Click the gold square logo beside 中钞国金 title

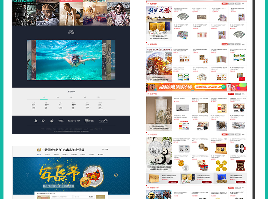[x=39, y=150]
